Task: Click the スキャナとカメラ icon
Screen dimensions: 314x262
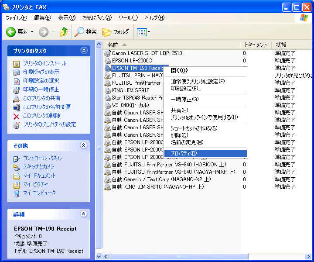Action: (17, 167)
